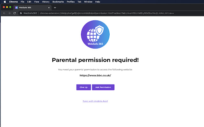The height and width of the screenshot is (127, 204).
Task: Click the WebSafe365 label in the address bar
Action: (30, 13)
